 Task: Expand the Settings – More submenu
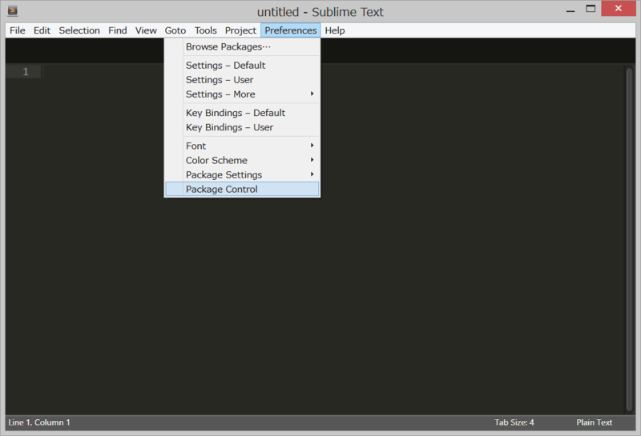point(242,94)
